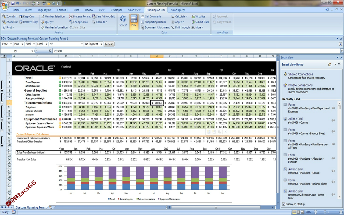
Task: Click Keep Only in the Analysis group
Action: tap(27, 16)
